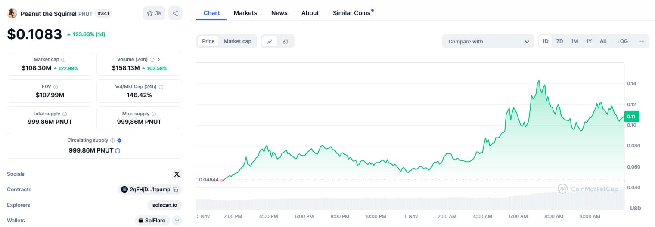655x227 pixels.
Task: Switch chart to Market cap view
Action: pos(237,41)
